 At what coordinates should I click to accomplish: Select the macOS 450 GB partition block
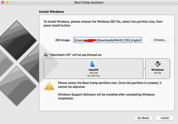pos(93,69)
